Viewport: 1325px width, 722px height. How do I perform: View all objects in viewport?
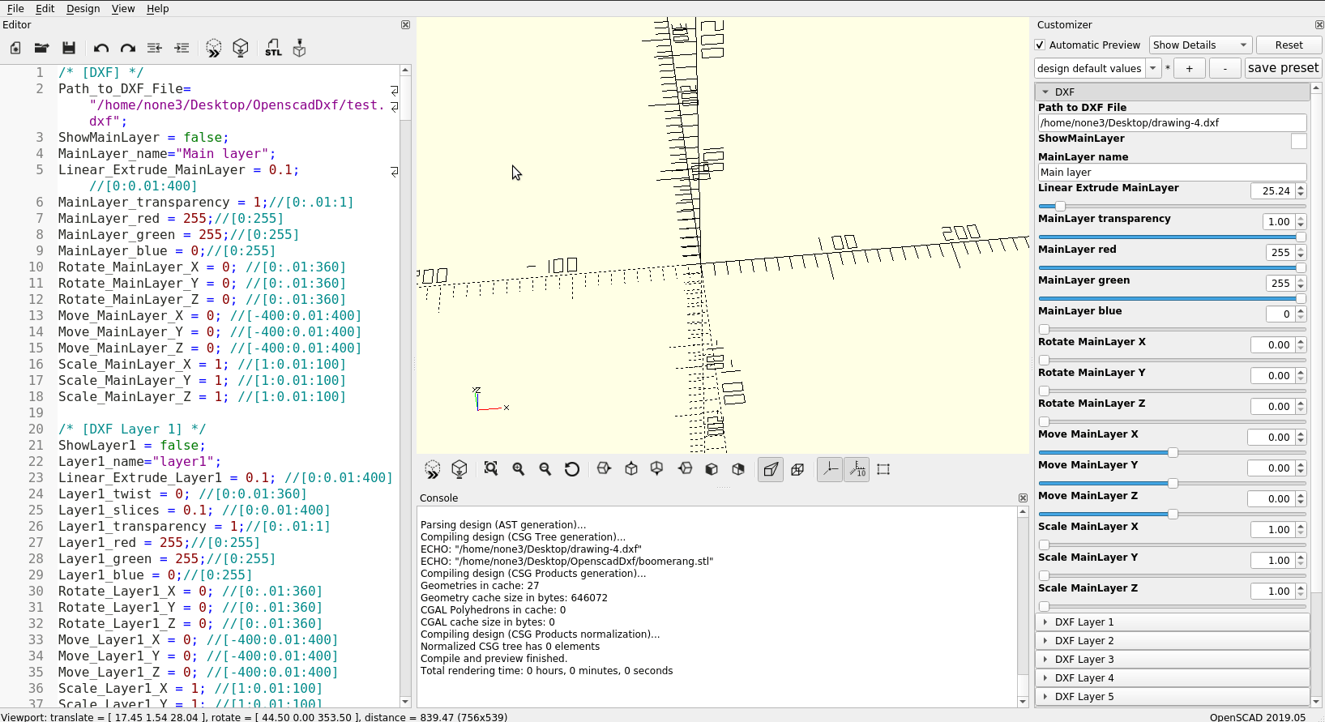(x=491, y=469)
